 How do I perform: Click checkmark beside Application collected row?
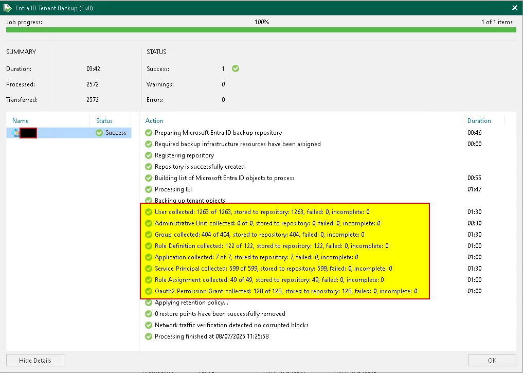click(x=149, y=257)
